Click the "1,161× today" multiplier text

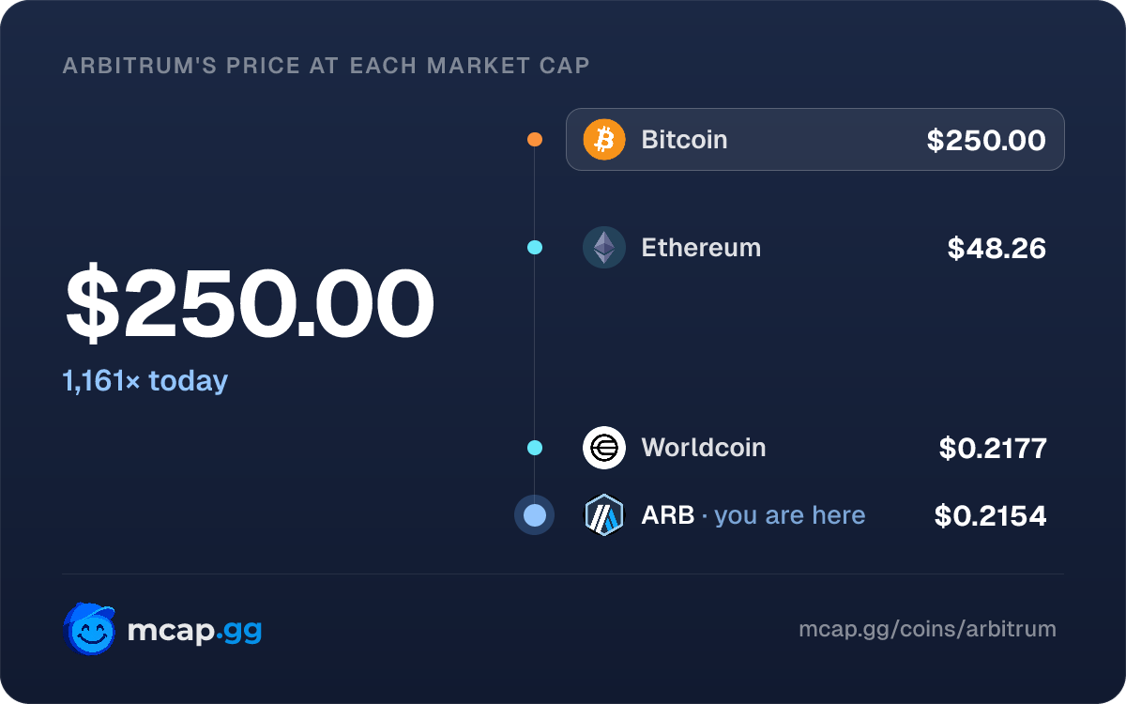point(145,381)
